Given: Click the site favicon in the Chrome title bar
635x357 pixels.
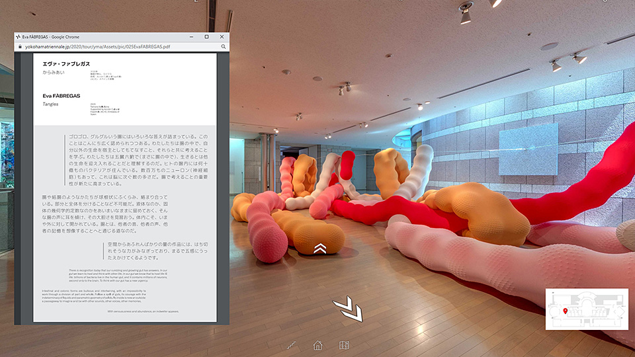Looking at the screenshot, I should click(18, 37).
